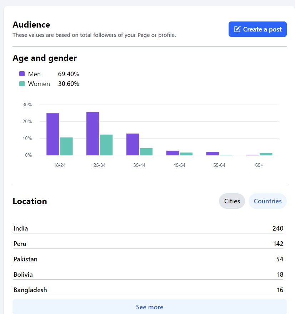Image resolution: width=295 pixels, height=314 pixels.
Task: Click the Women bar for ages 35-44
Action: tap(146, 152)
